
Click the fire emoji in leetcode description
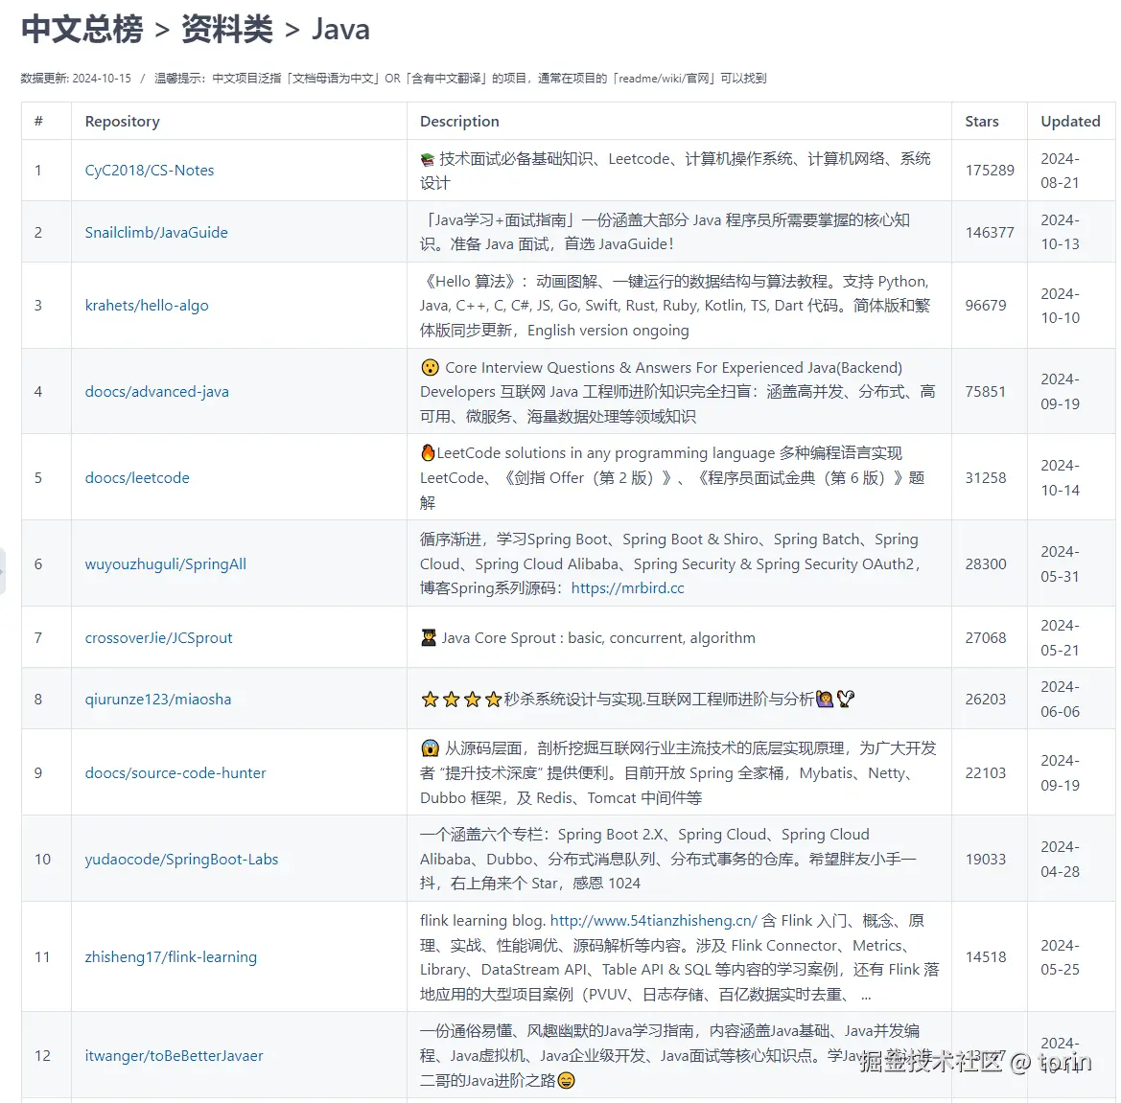(x=428, y=452)
